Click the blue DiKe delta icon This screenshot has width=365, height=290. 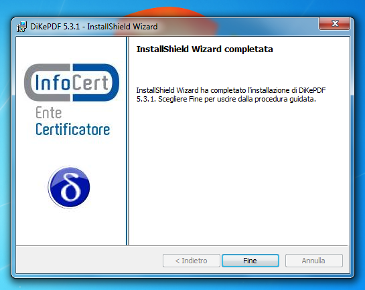click(69, 187)
